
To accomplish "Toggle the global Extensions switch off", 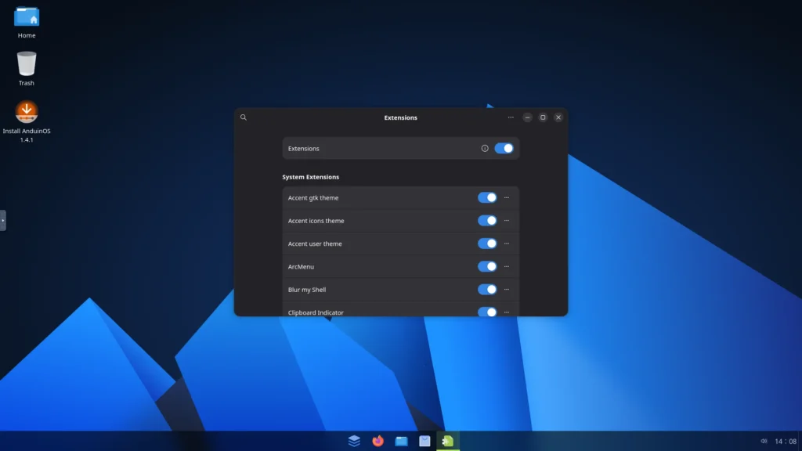I will [504, 148].
